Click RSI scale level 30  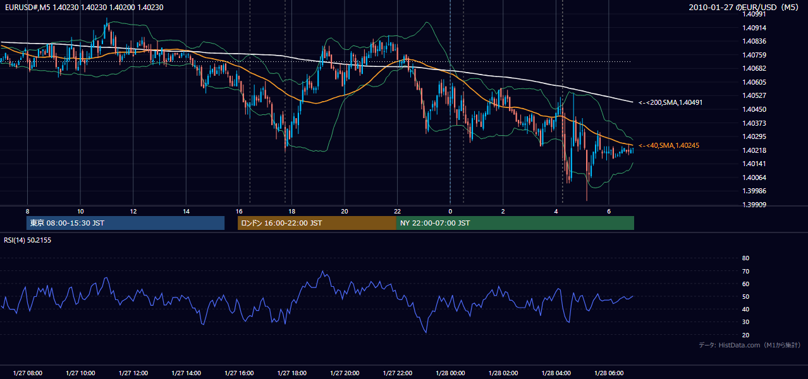[745, 322]
